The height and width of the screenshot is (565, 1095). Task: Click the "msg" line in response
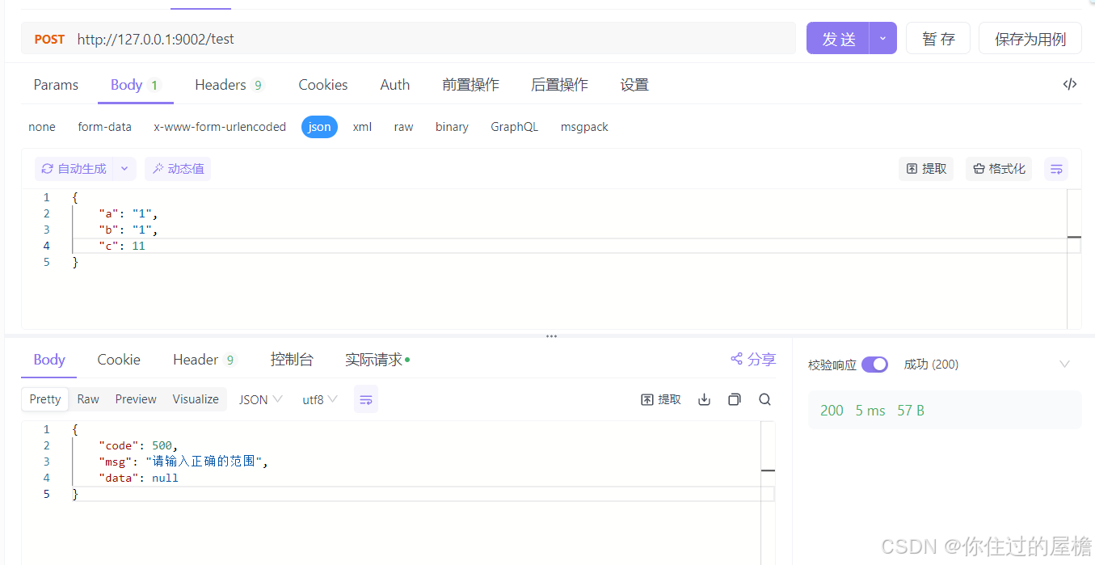183,462
